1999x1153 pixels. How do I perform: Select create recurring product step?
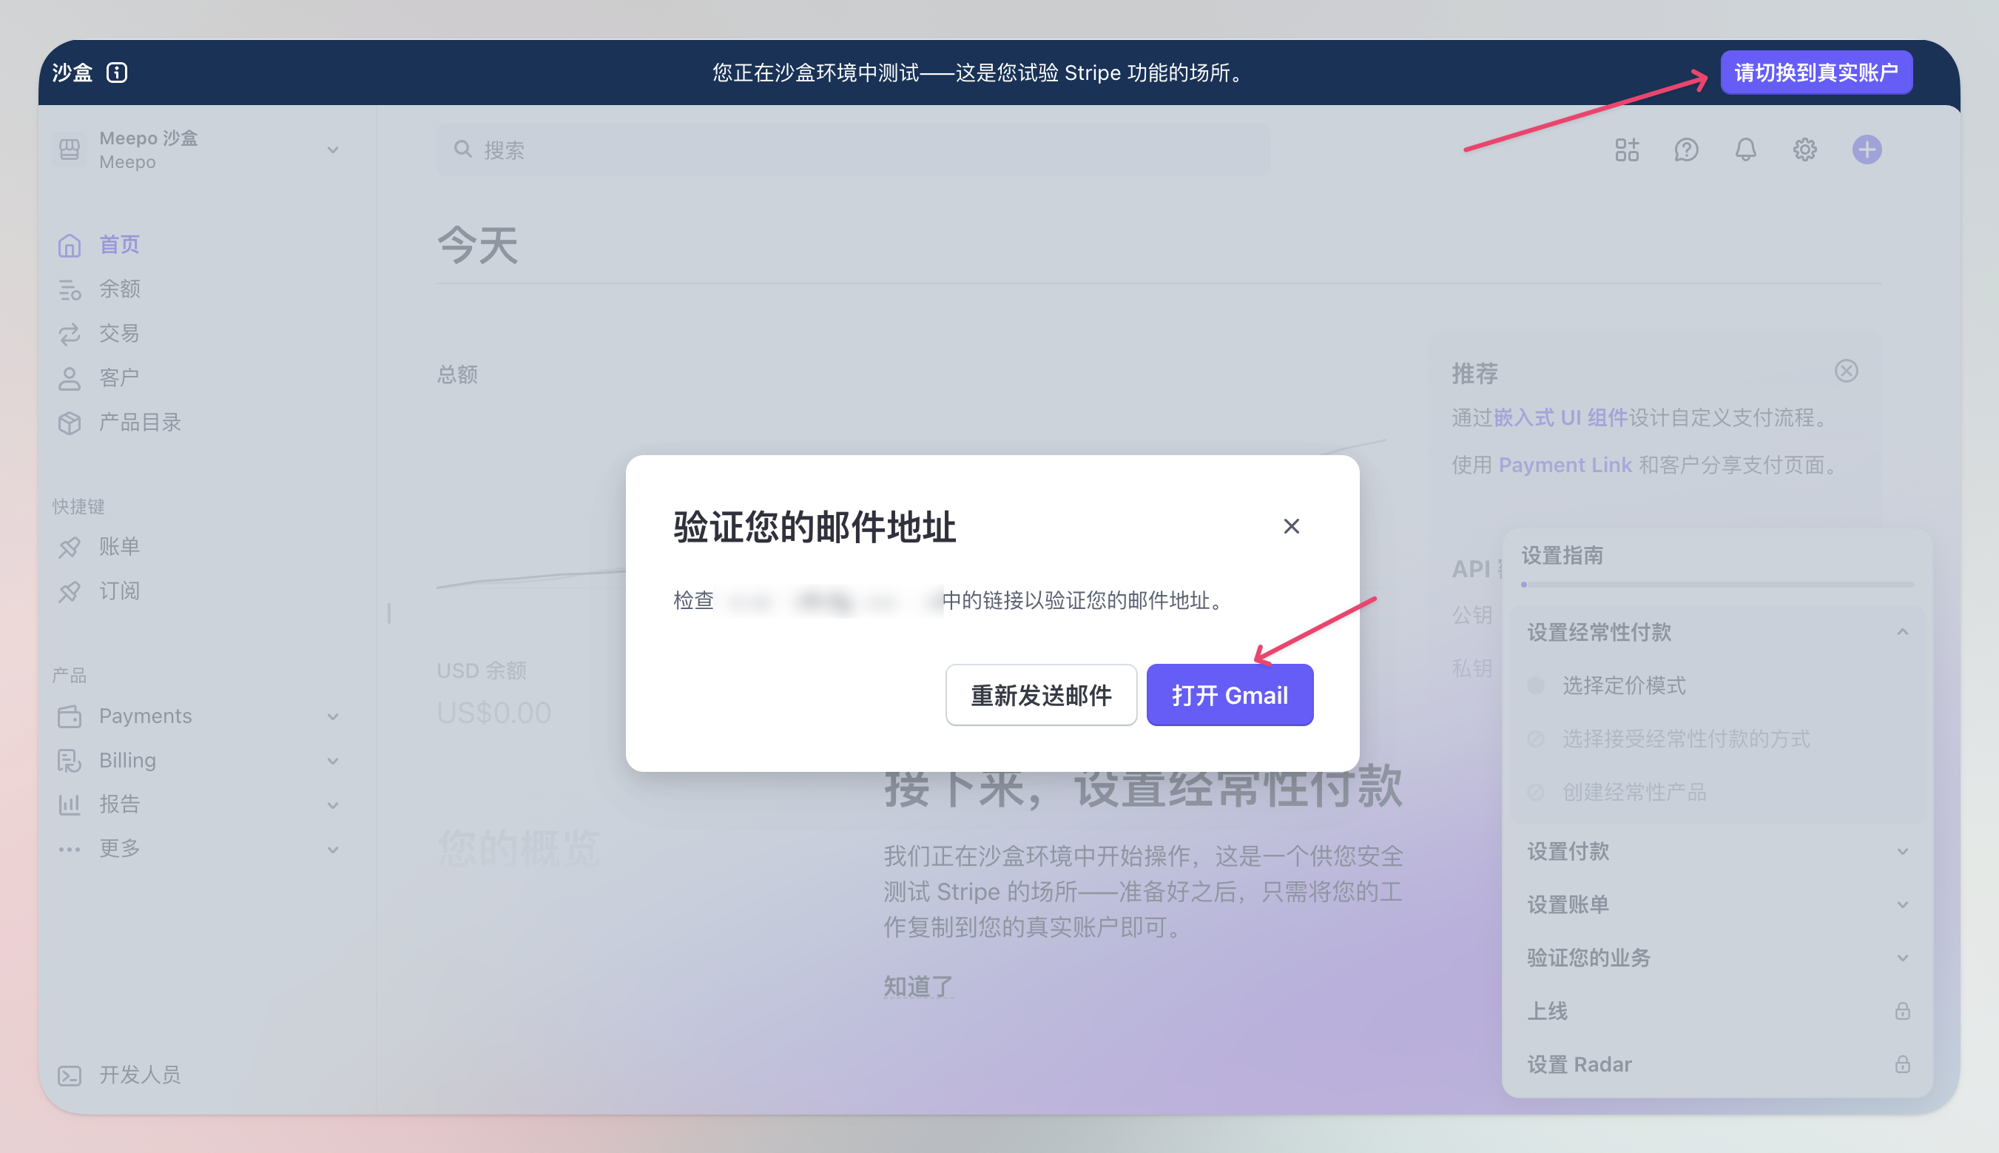(1634, 792)
